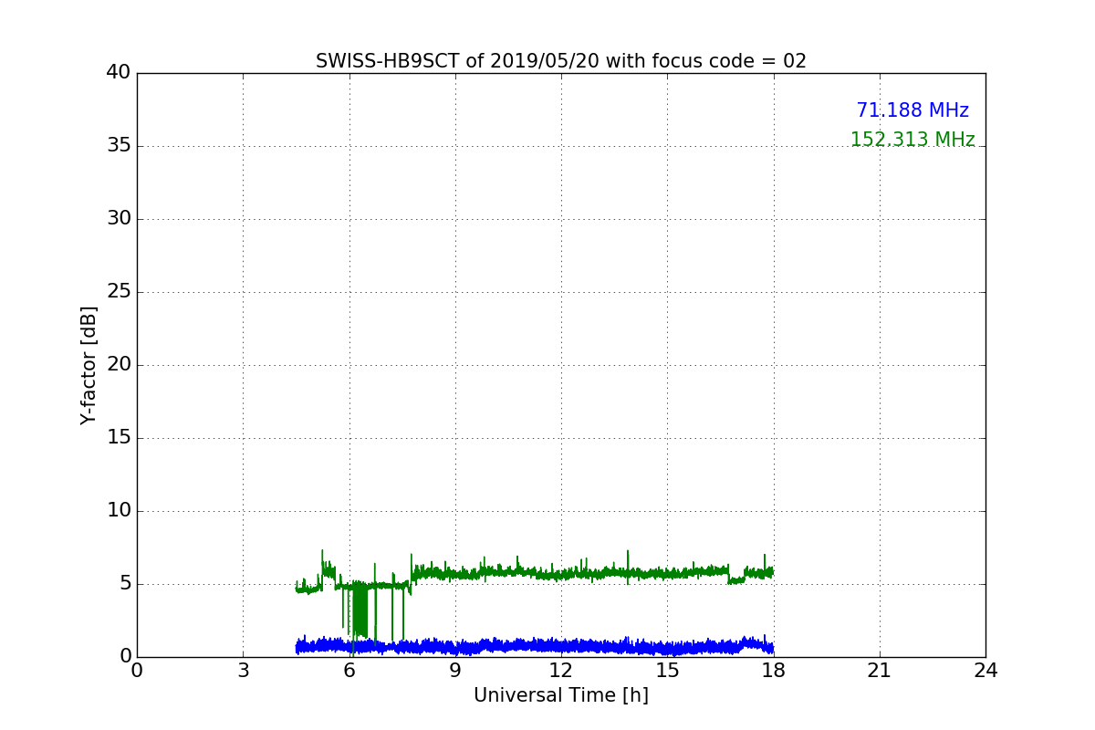Click the y-axis tick label 35
This screenshot has width=1095, height=730.
[x=119, y=145]
